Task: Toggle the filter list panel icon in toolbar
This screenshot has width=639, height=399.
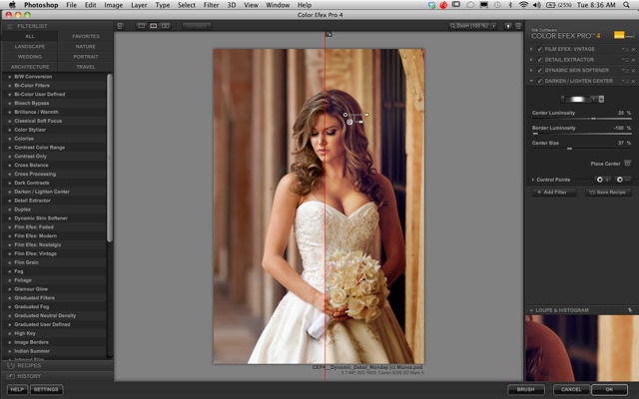Action: (120, 26)
